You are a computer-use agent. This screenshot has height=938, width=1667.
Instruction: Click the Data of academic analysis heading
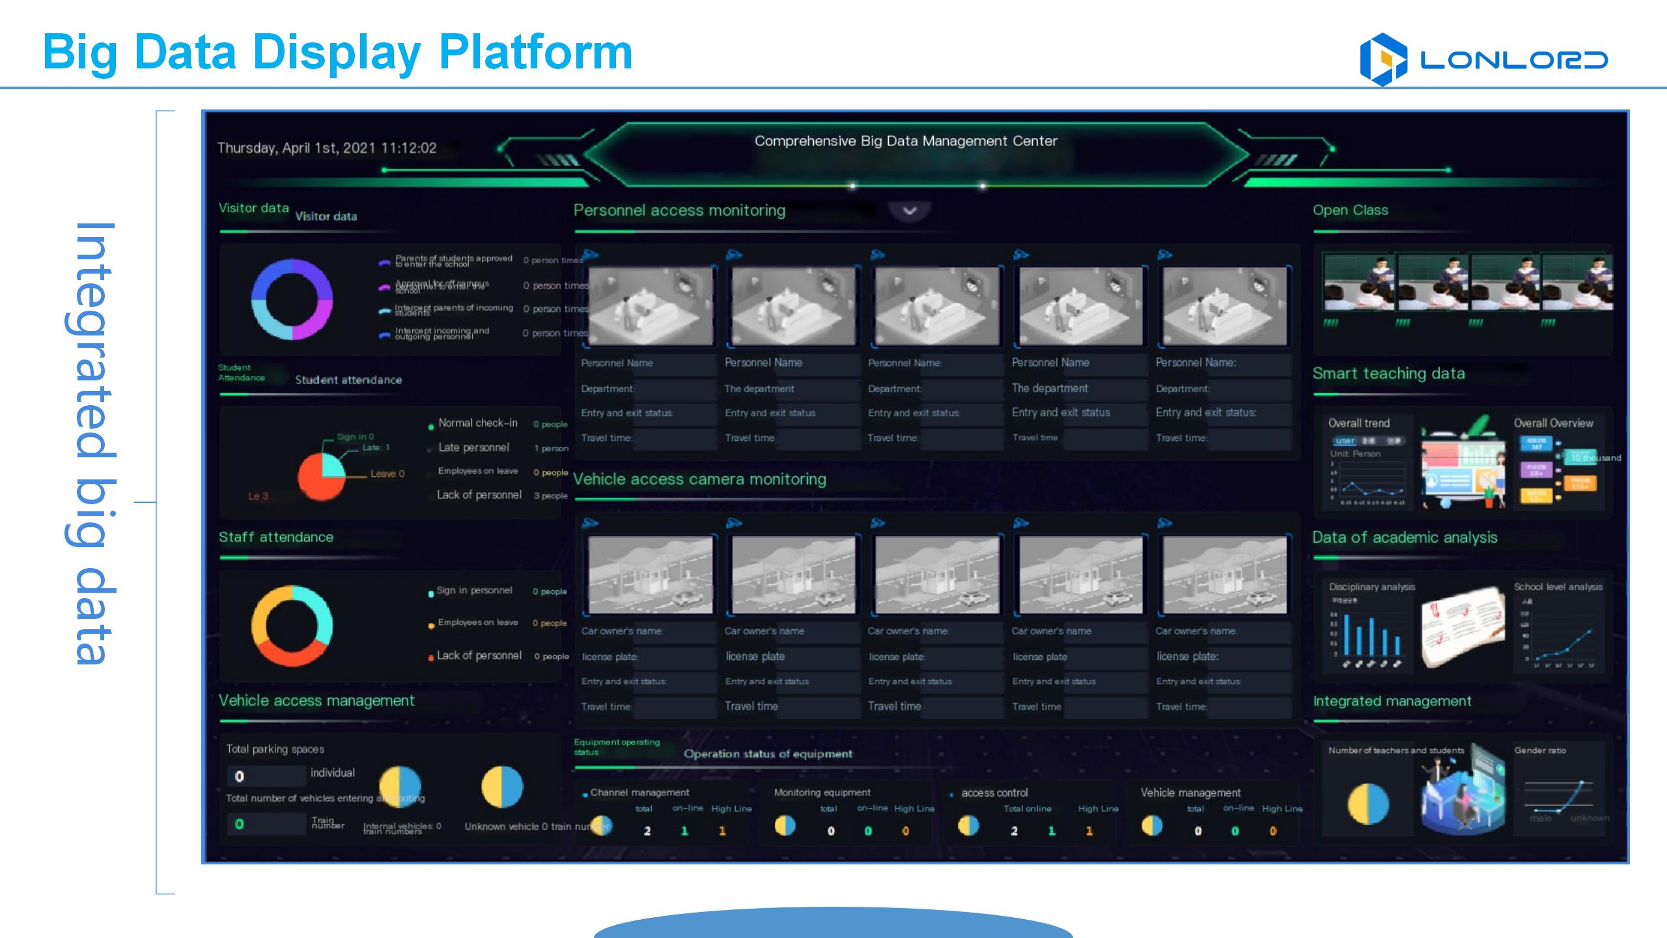pos(1405,538)
